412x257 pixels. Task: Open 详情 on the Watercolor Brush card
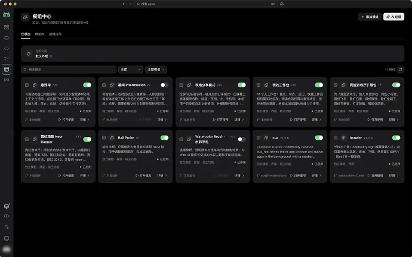pos(239,176)
